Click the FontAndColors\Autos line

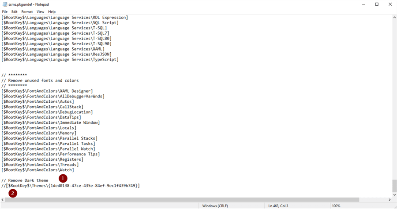click(x=37, y=101)
